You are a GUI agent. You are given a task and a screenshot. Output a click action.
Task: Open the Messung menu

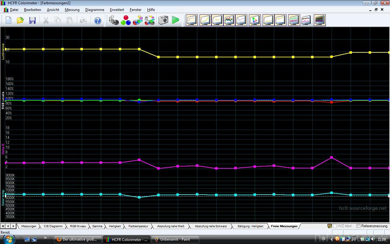coord(72,10)
